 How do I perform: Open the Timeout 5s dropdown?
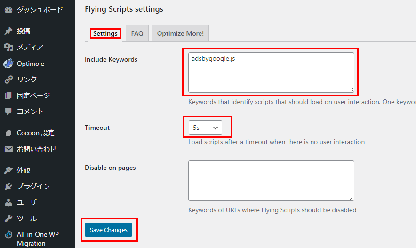(205, 128)
